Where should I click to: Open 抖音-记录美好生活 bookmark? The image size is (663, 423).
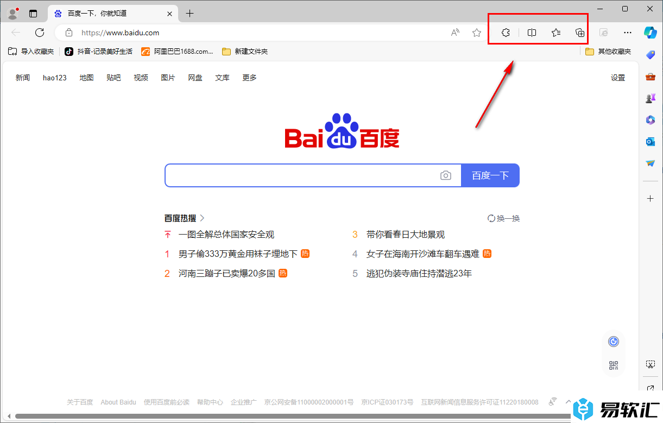click(98, 52)
